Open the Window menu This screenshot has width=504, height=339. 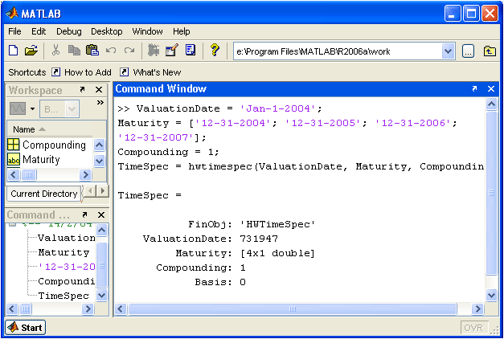click(148, 31)
